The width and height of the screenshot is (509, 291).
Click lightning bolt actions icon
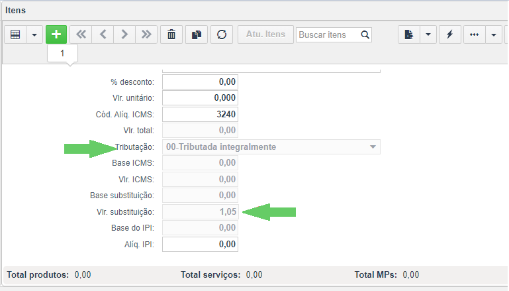pyautogui.click(x=450, y=34)
